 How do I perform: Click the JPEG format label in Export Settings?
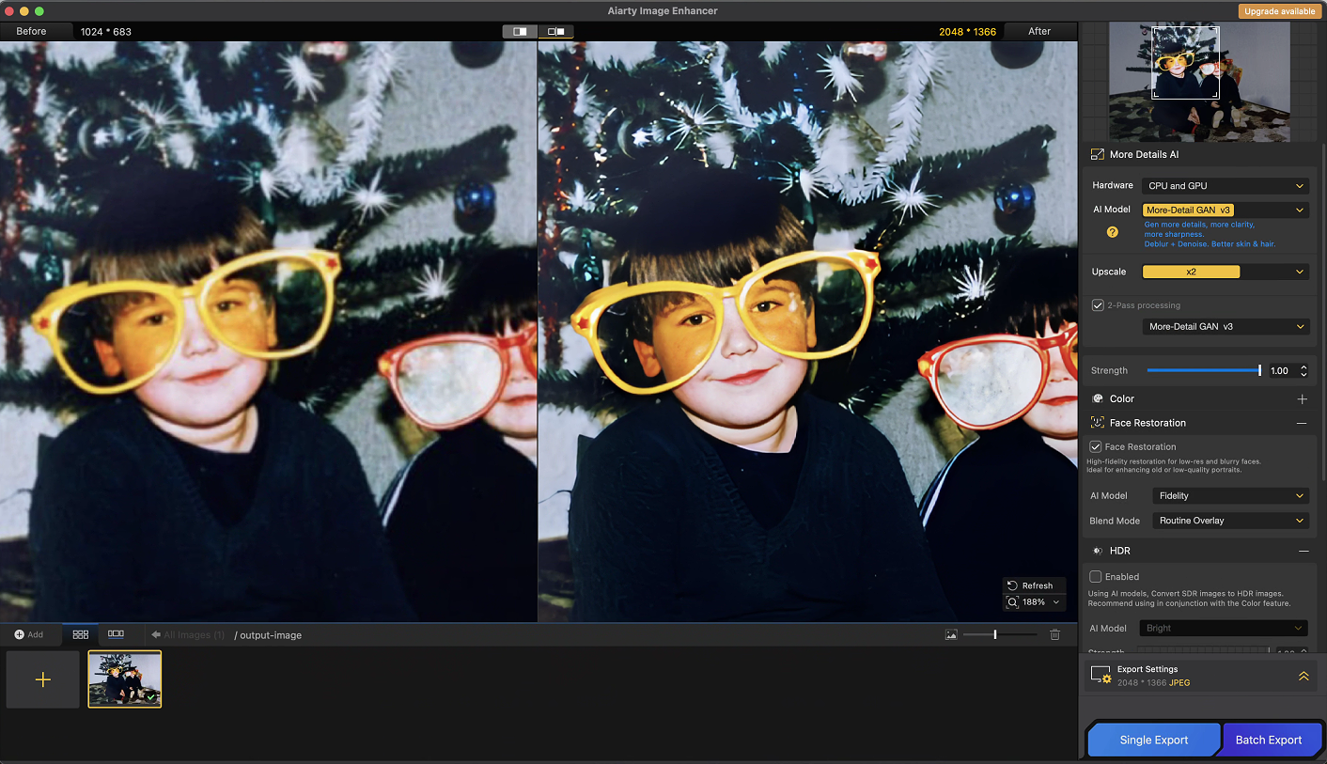(x=1179, y=683)
